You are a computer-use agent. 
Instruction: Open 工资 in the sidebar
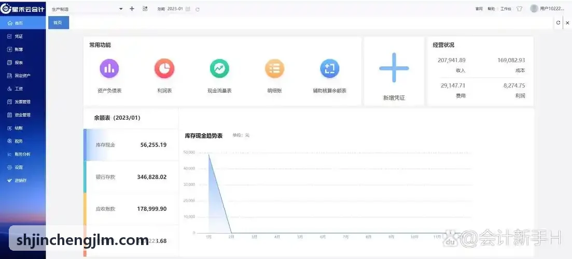pyautogui.click(x=23, y=89)
